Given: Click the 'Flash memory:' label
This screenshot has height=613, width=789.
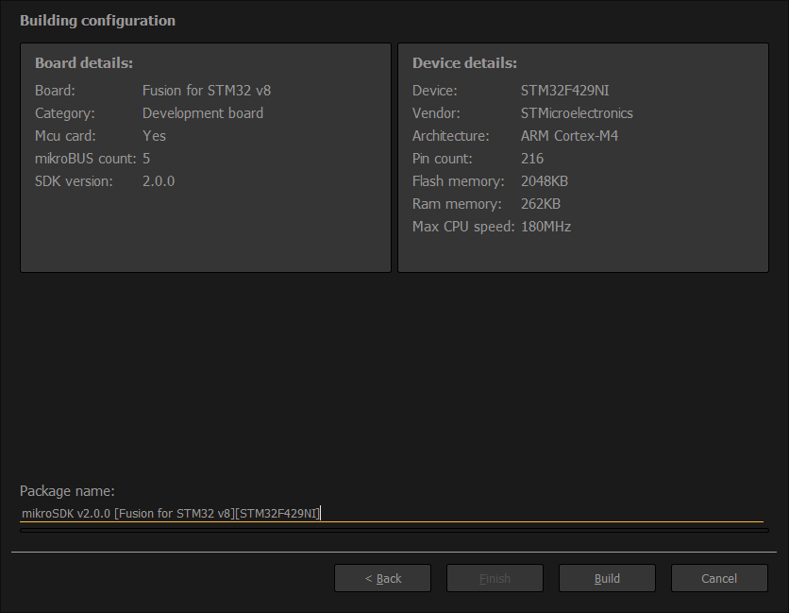Looking at the screenshot, I should 458,181.
